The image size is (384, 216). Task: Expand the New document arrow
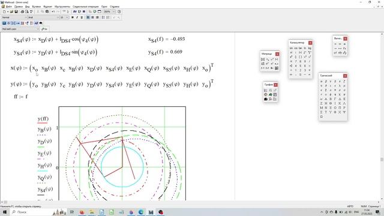click(x=8, y=11)
